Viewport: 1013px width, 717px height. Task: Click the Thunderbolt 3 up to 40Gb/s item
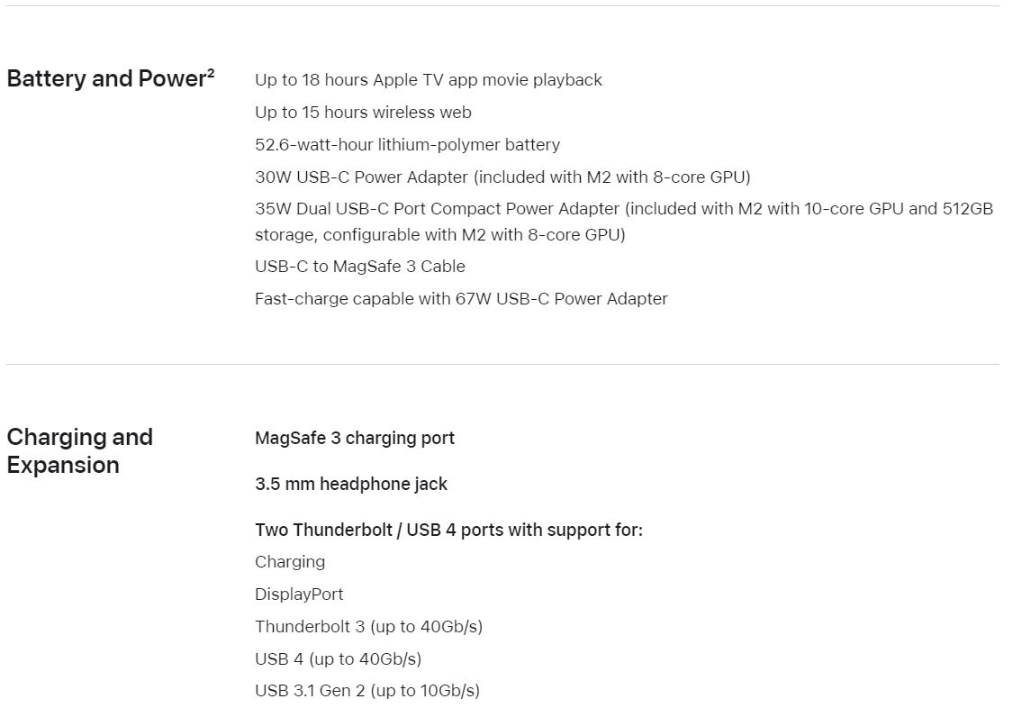click(369, 627)
